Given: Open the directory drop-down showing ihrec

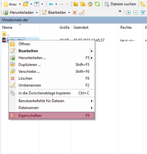Looking at the screenshot, I should tap(12, 4).
